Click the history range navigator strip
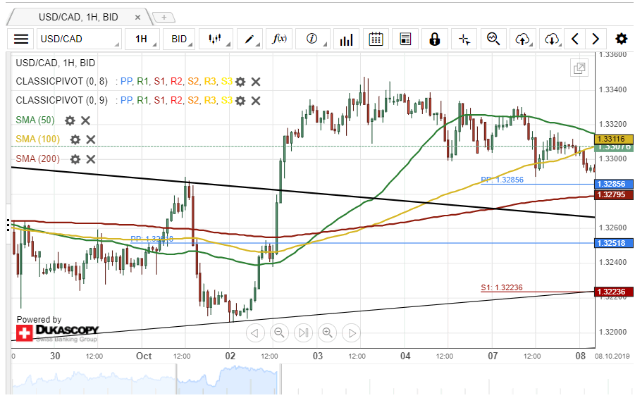This screenshot has height=398, width=635. pyautogui.click(x=303, y=380)
